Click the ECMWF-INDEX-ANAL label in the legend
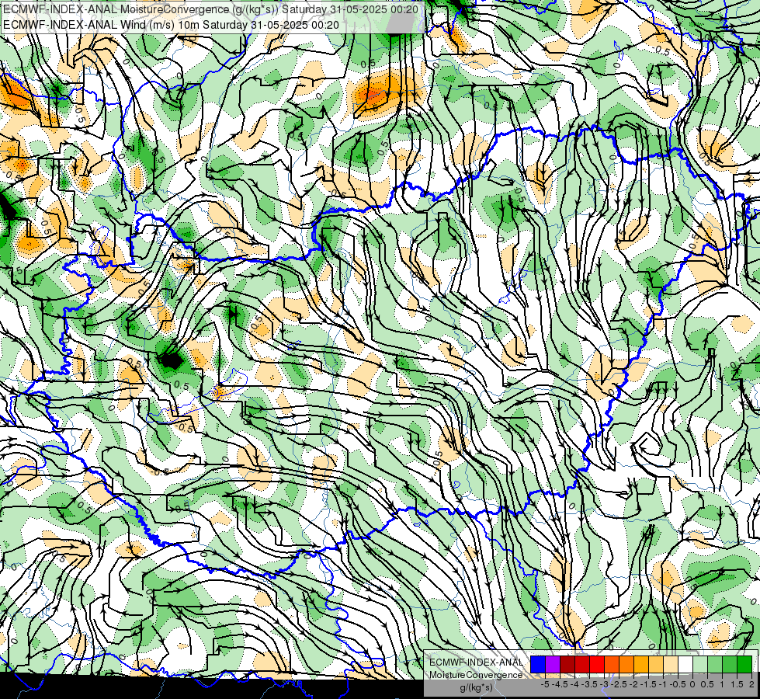This screenshot has width=760, height=699. (476, 662)
